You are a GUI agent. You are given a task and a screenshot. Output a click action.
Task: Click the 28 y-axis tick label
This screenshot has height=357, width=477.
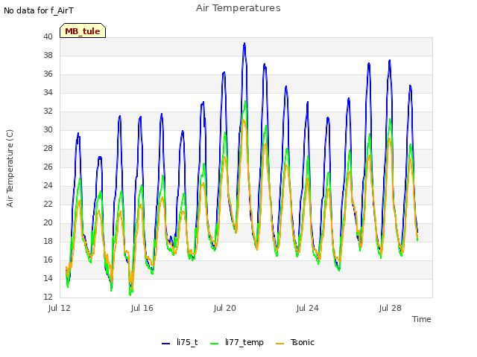click(48, 149)
